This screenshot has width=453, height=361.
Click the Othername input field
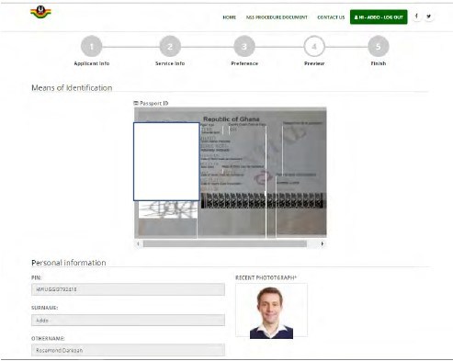click(128, 350)
